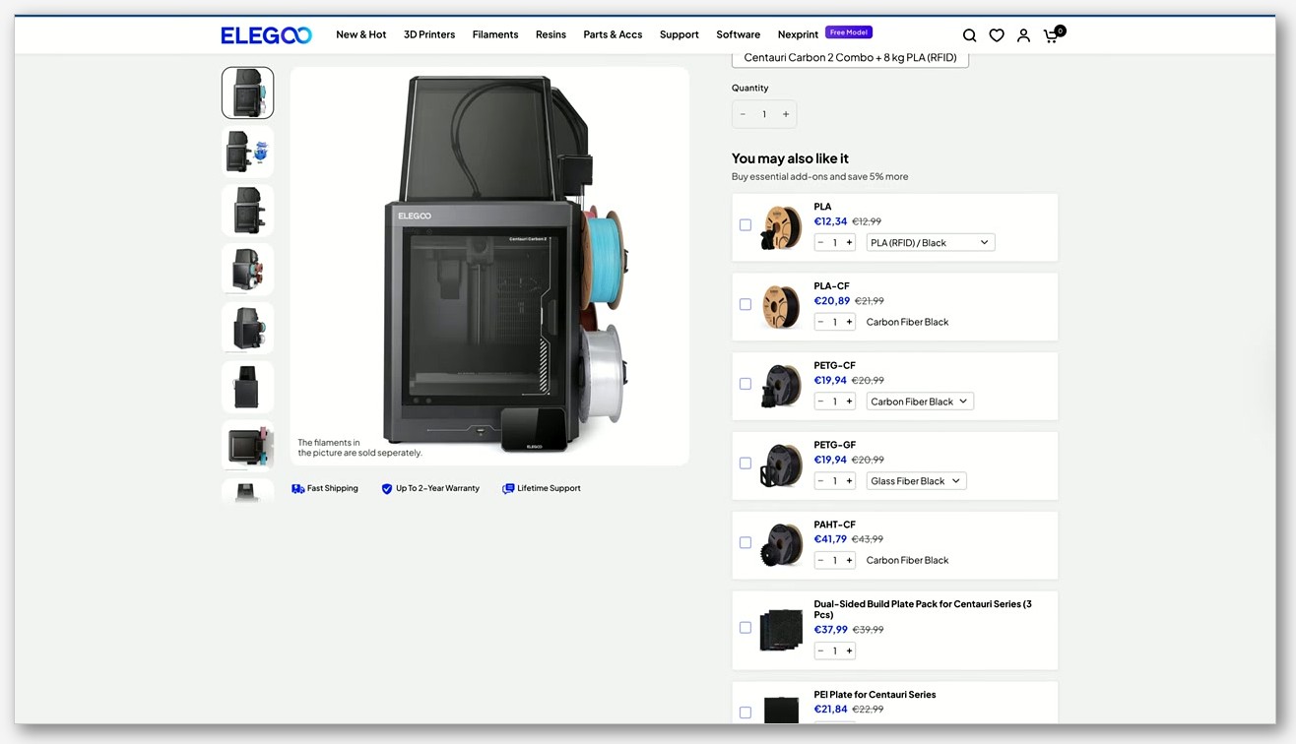Image resolution: width=1296 pixels, height=744 pixels.
Task: Open PEI Plate for Centauri Series link
Action: [x=875, y=695]
